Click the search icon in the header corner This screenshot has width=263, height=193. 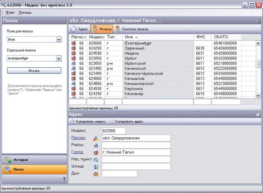(258, 21)
